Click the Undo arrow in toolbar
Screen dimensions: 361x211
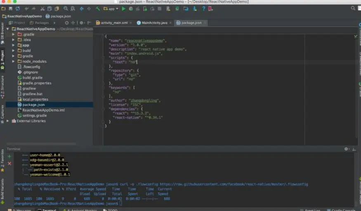pyautogui.click(x=27, y=9)
